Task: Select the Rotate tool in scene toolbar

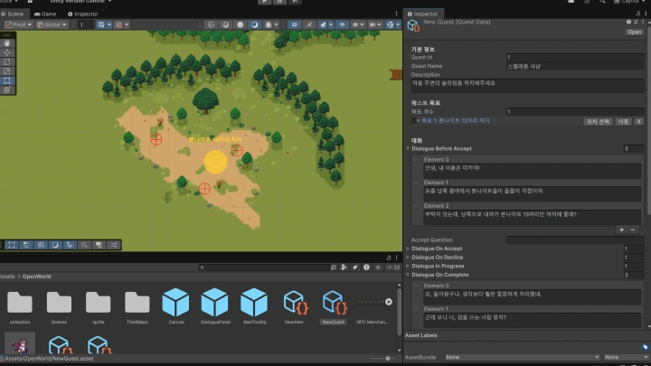Action: [8, 61]
